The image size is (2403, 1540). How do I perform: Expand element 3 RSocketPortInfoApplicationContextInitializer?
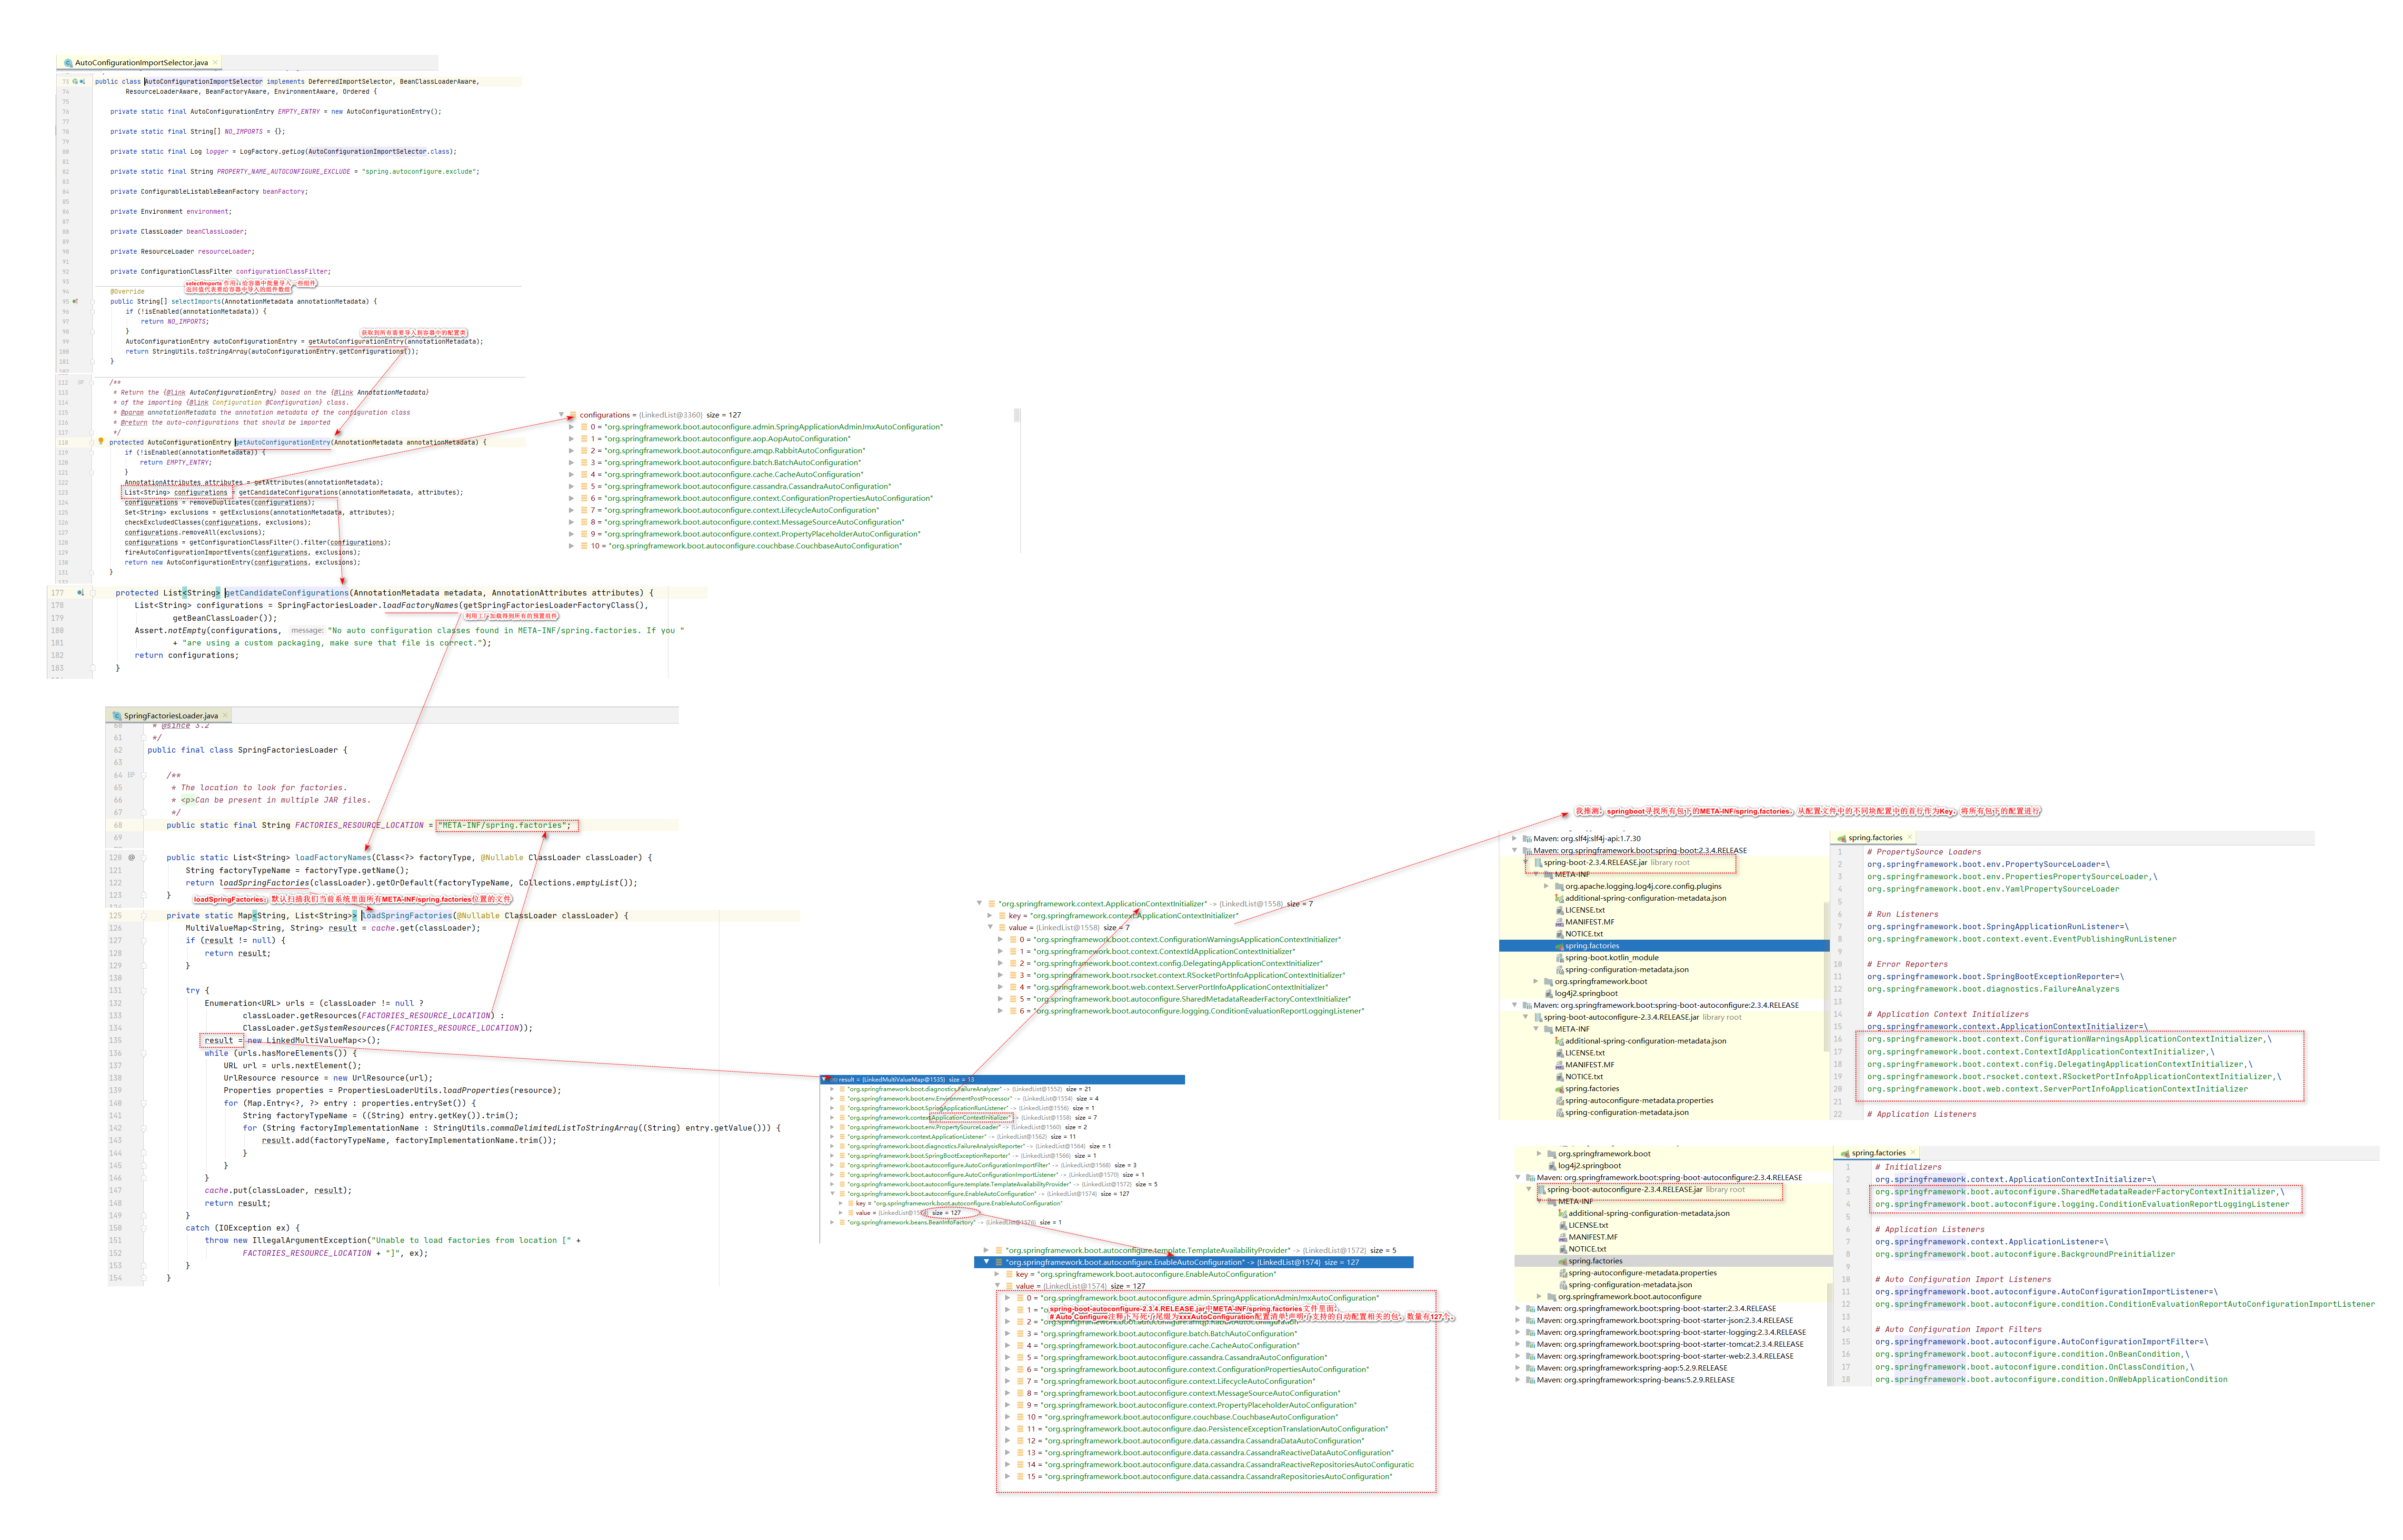[x=1000, y=976]
